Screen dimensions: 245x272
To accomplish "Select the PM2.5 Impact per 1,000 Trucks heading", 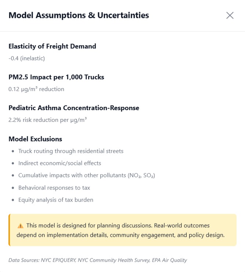I will [56, 77].
